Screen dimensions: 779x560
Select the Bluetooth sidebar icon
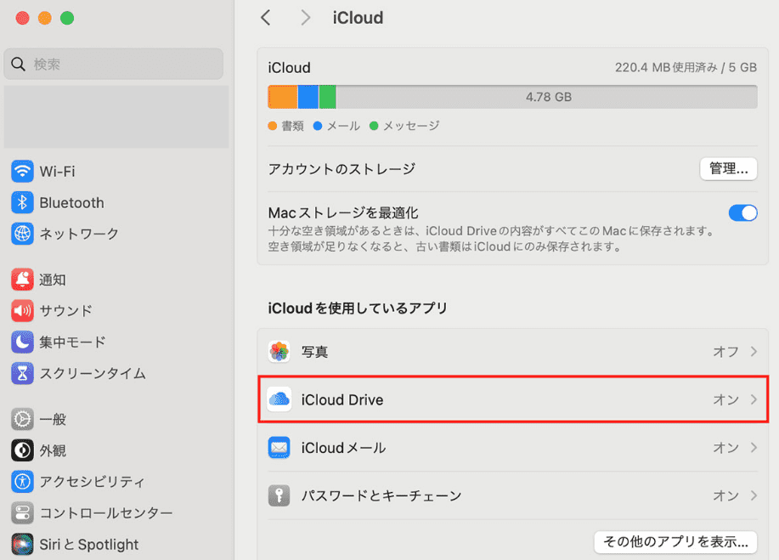pos(22,203)
